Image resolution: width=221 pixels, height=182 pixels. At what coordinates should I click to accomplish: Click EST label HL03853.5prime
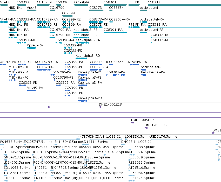(45, 152)
